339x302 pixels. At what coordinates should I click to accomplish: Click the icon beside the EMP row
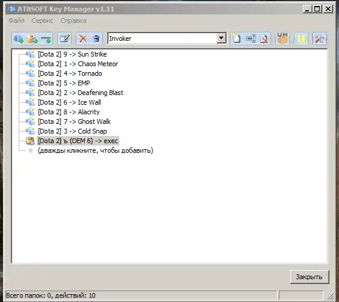30,83
